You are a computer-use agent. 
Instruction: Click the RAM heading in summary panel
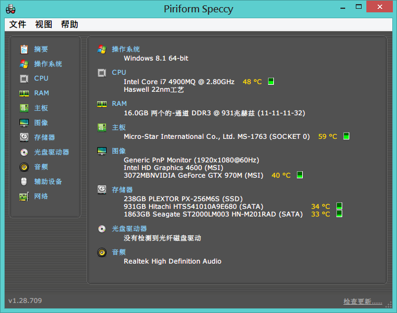click(120, 104)
